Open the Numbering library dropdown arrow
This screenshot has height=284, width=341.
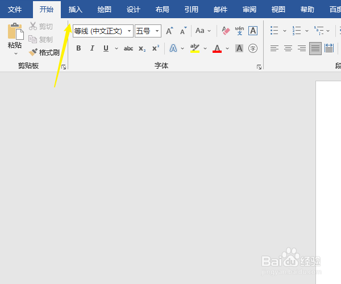307,31
